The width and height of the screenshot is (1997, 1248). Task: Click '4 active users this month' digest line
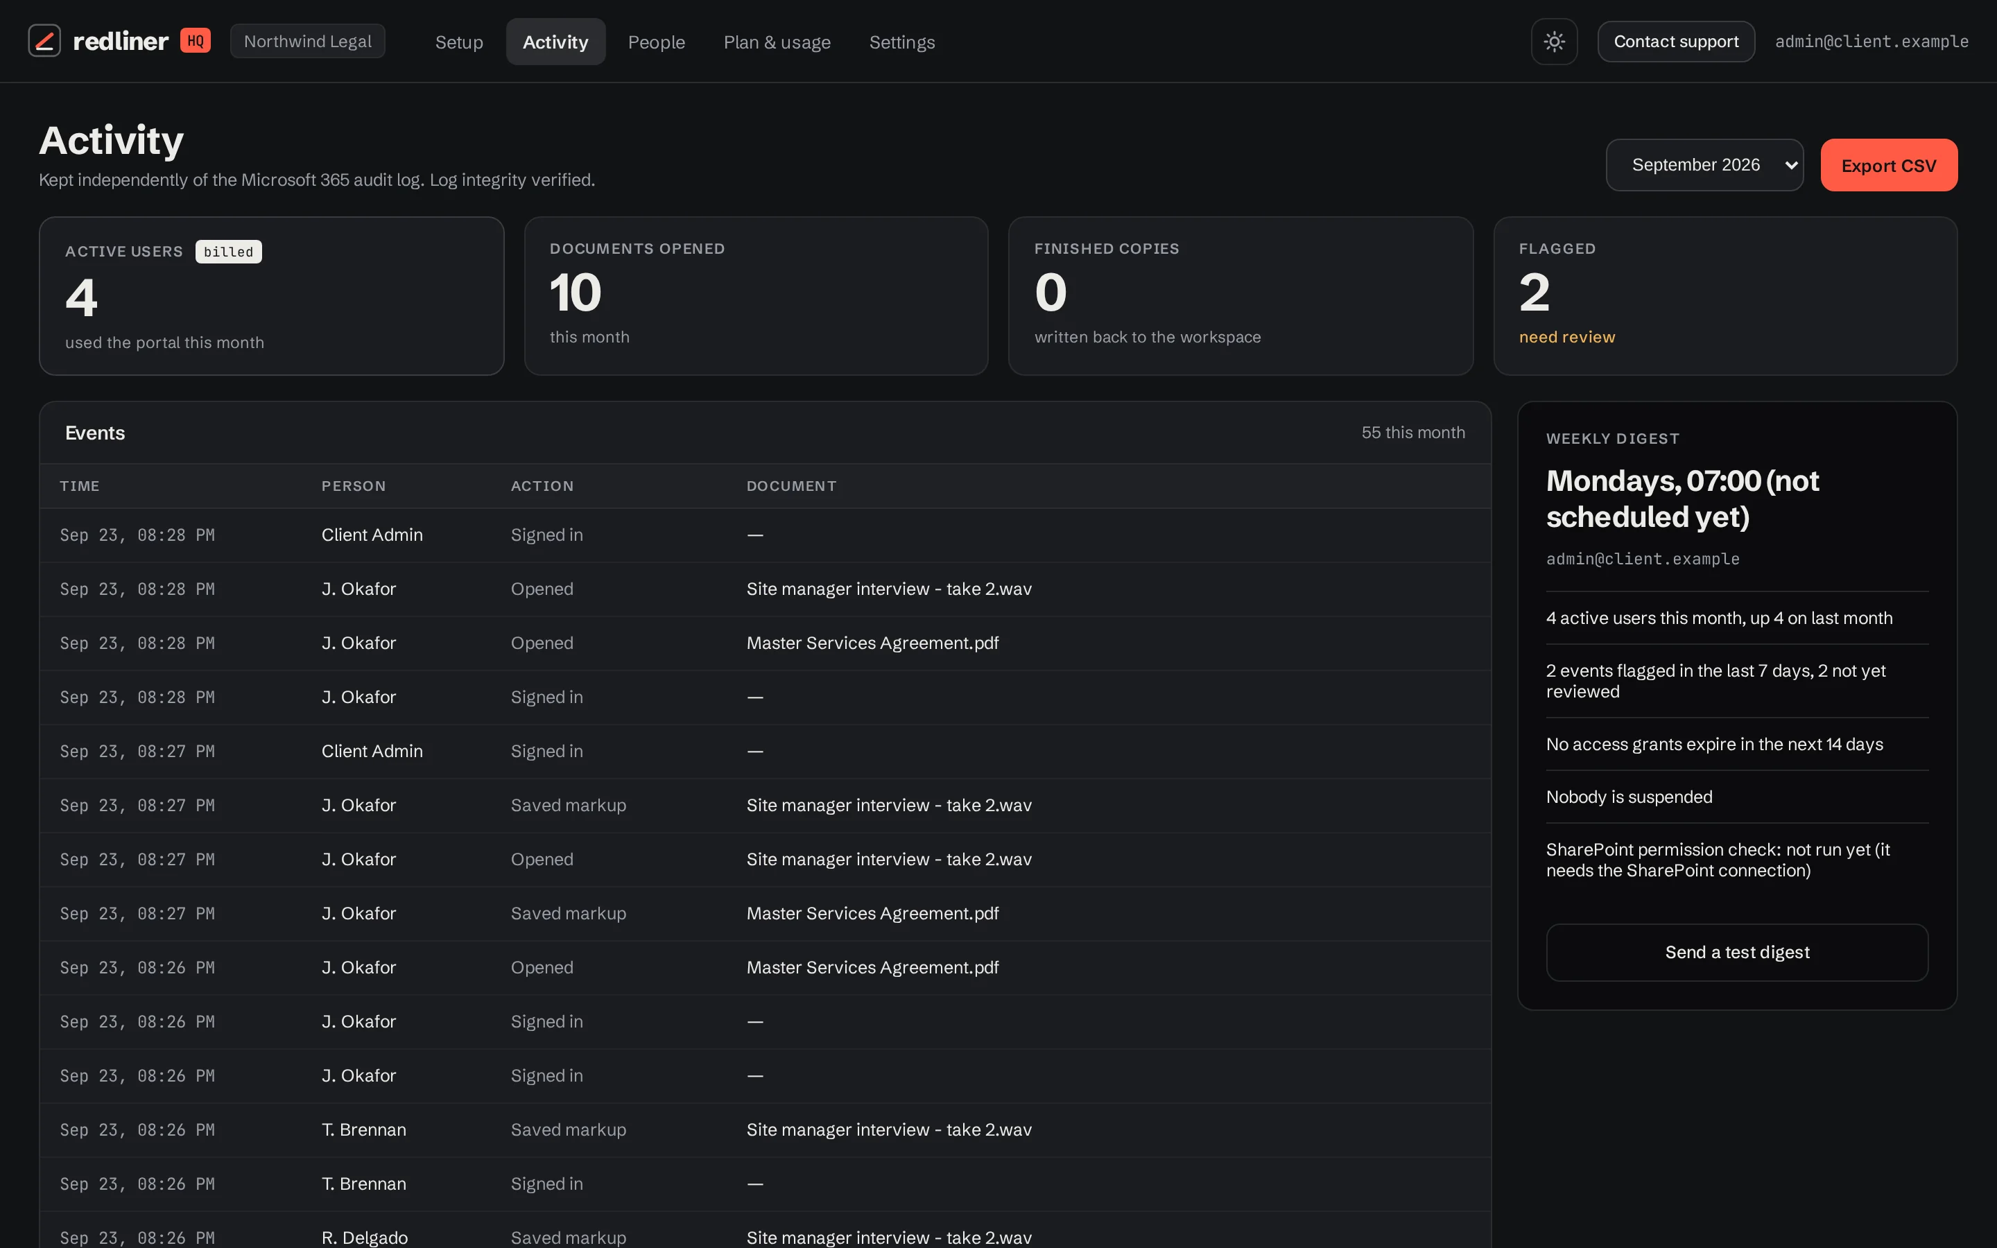pyautogui.click(x=1719, y=618)
